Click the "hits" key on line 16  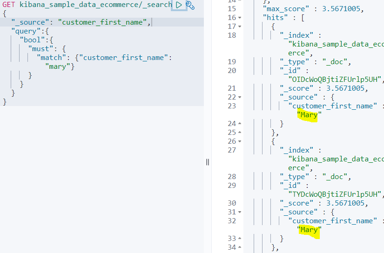[x=275, y=18]
